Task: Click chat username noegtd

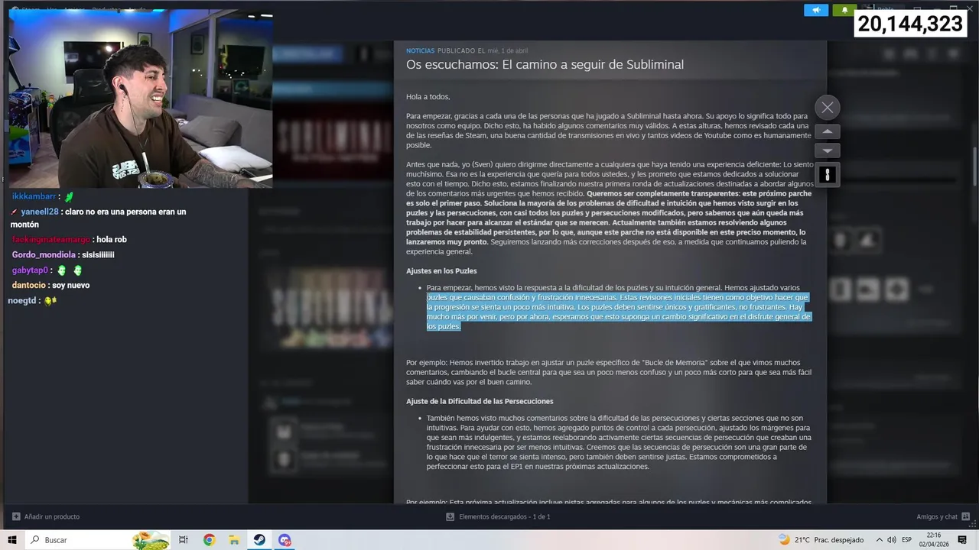Action: pos(22,301)
